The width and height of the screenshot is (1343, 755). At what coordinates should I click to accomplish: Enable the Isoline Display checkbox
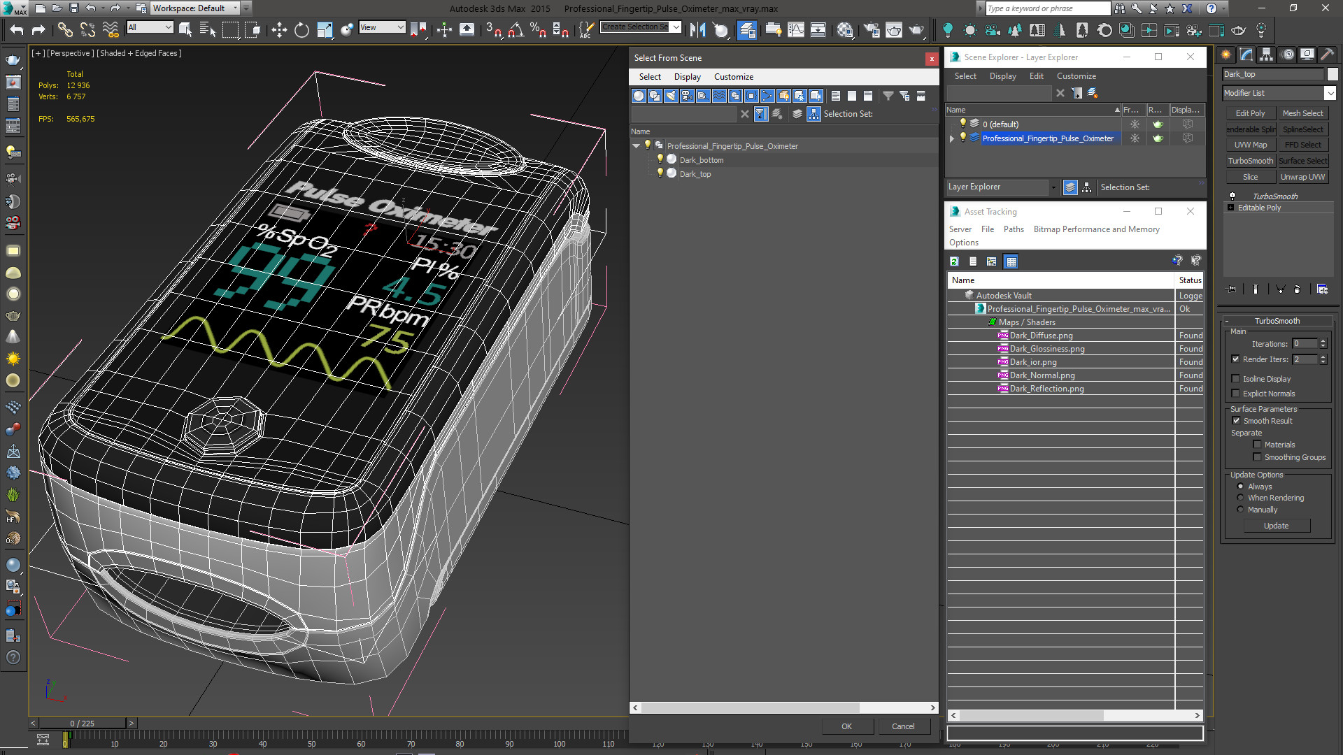(x=1236, y=379)
